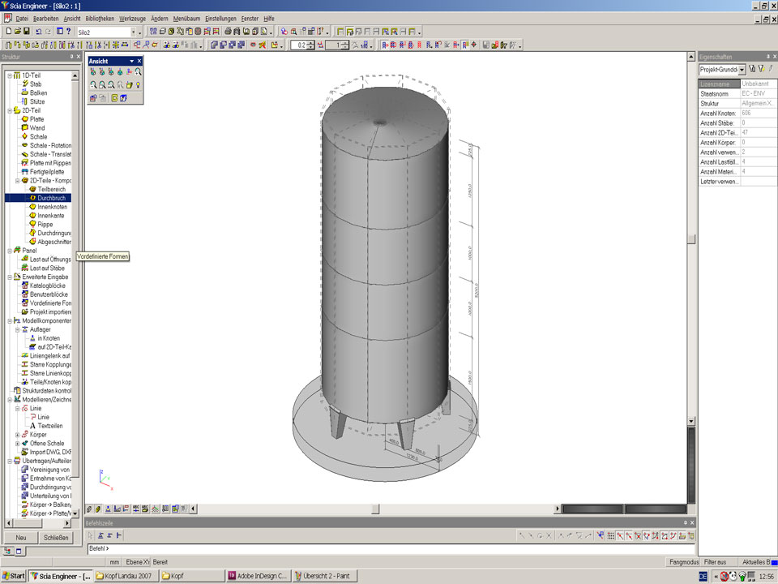Click the help question mark icon
Screen dimensions: 778x584
[69, 32]
